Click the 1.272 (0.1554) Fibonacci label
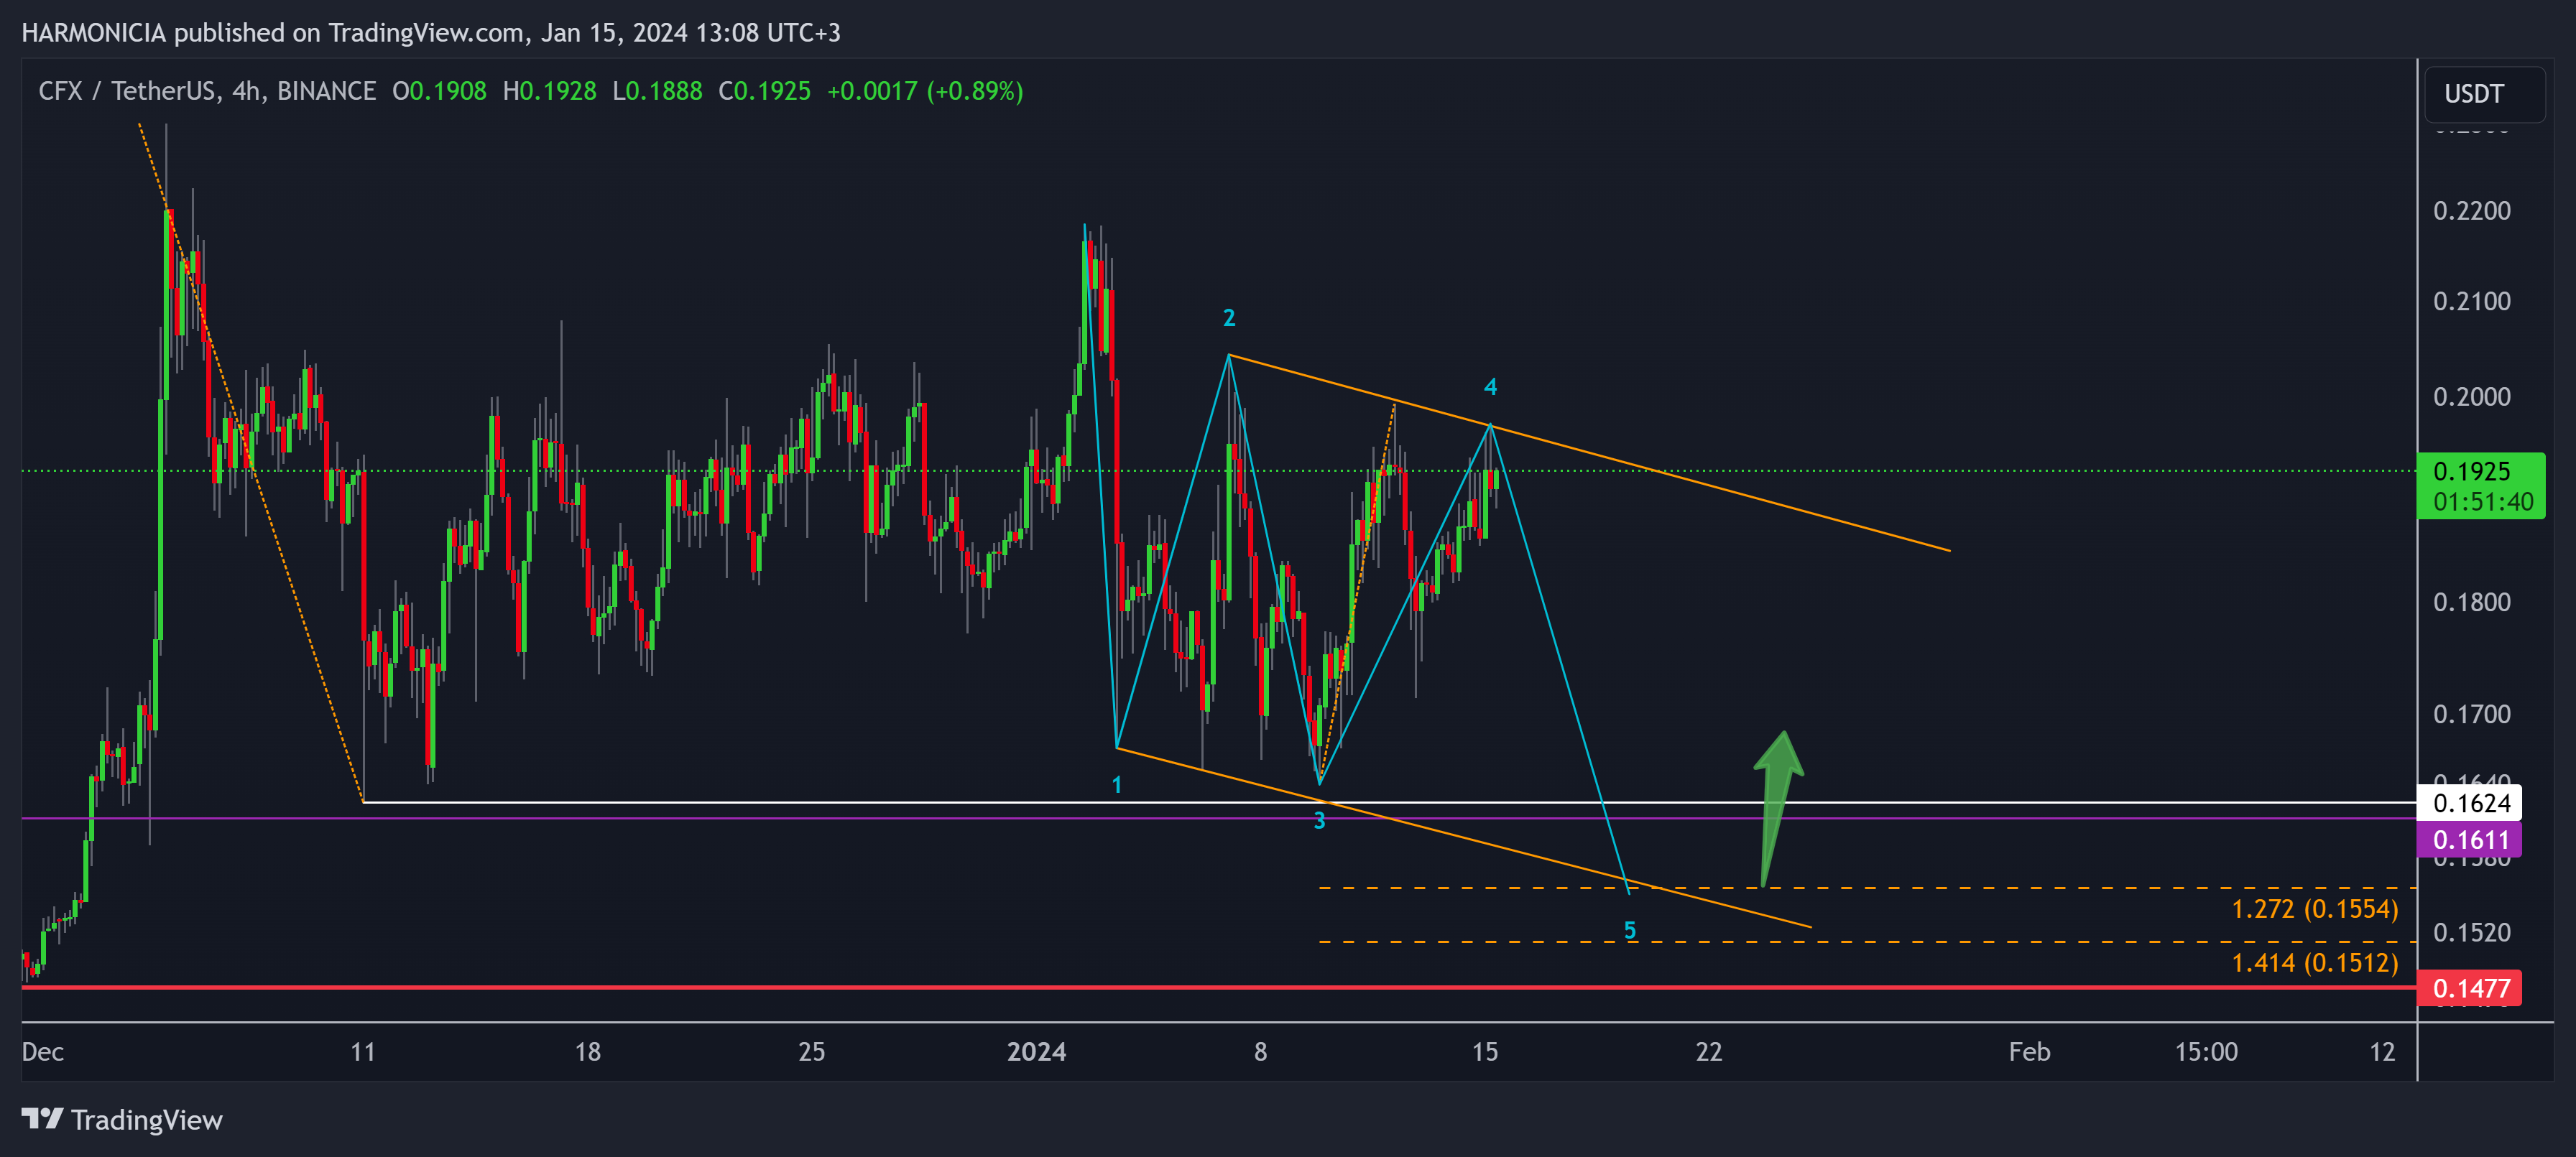 (x=2315, y=909)
